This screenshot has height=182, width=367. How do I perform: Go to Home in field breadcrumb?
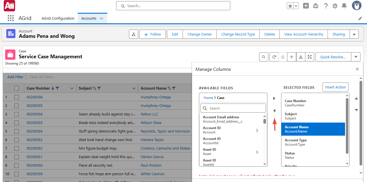pyautogui.click(x=208, y=98)
